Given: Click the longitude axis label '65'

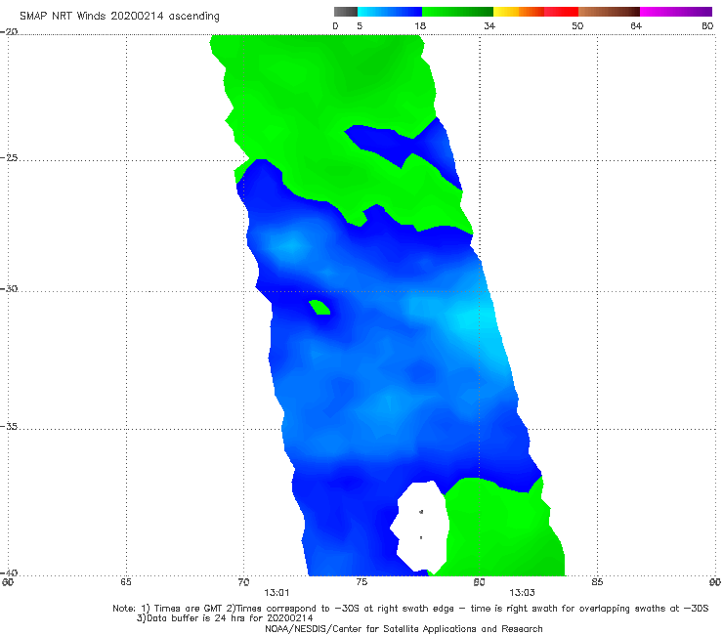Looking at the screenshot, I should tap(126, 582).
